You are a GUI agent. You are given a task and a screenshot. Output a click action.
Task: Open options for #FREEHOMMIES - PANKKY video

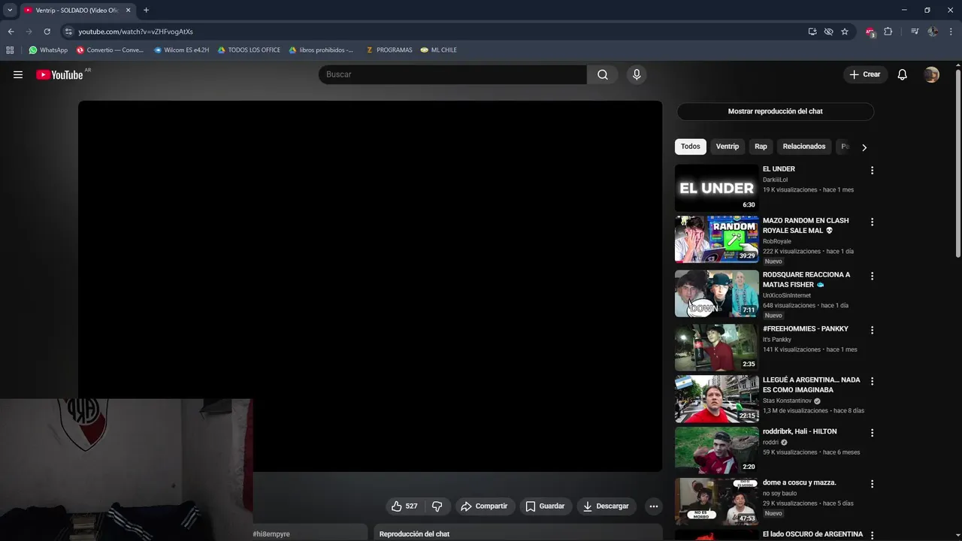point(872,330)
